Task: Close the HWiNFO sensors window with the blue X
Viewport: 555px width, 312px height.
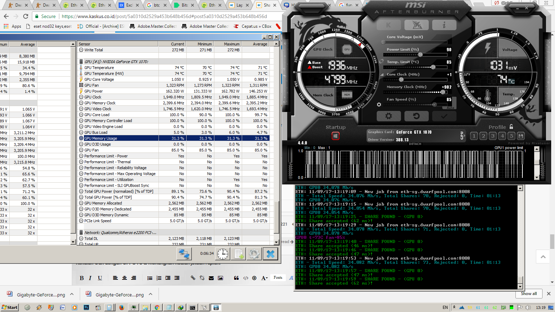Action: pyautogui.click(x=271, y=254)
